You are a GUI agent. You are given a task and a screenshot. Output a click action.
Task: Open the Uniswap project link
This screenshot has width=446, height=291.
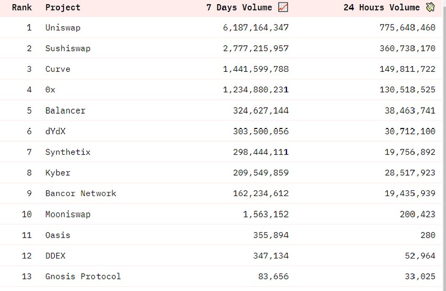tap(63, 27)
